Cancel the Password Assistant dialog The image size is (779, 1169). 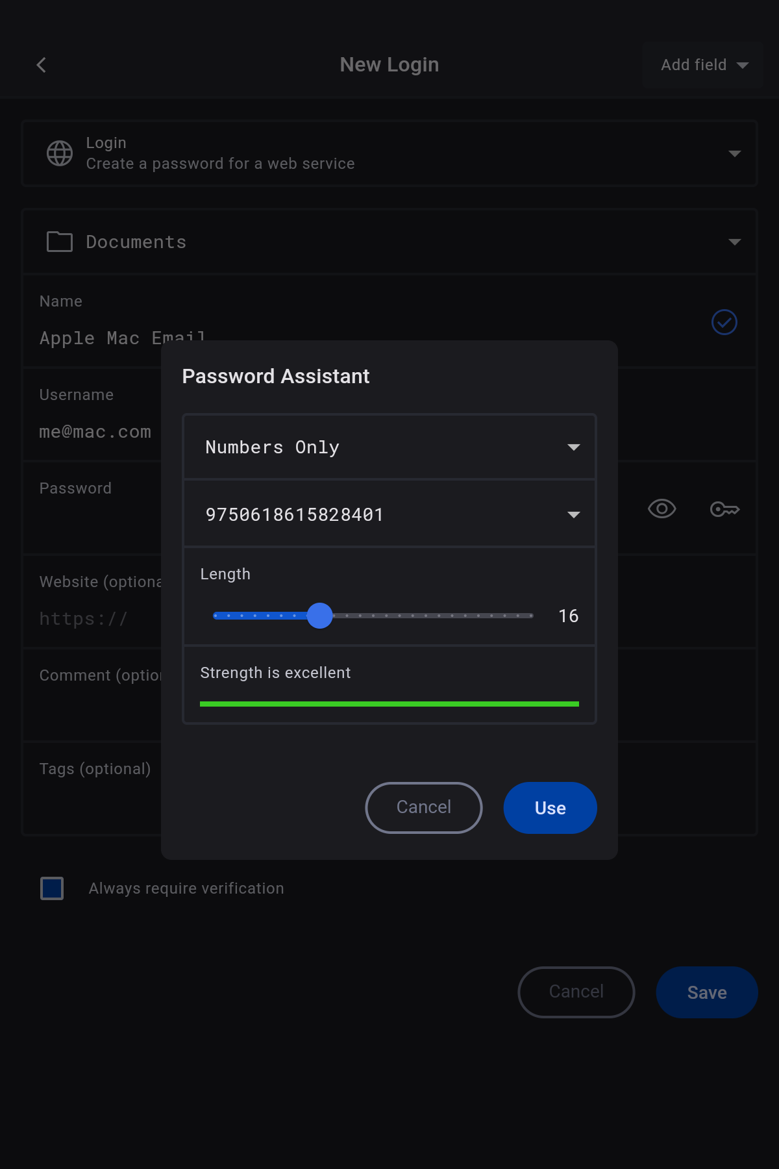(x=423, y=807)
